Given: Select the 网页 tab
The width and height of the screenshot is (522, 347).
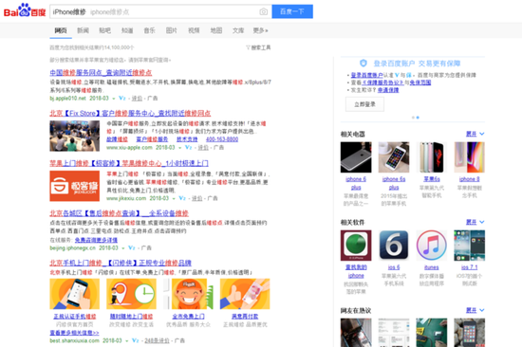Looking at the screenshot, I should (61, 30).
